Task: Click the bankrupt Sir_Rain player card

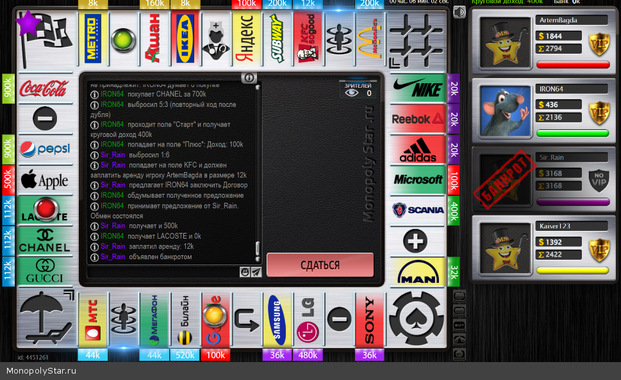Action: click(543, 180)
